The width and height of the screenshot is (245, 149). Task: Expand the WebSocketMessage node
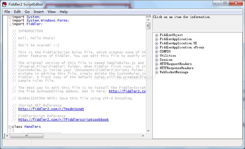click(x=156, y=72)
